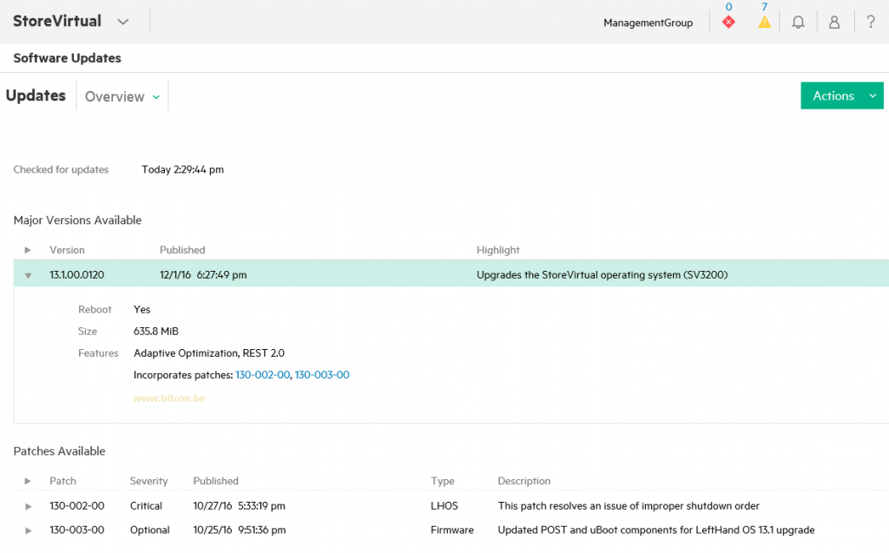Select patch 130-002-00 in Patches Available

click(76, 506)
